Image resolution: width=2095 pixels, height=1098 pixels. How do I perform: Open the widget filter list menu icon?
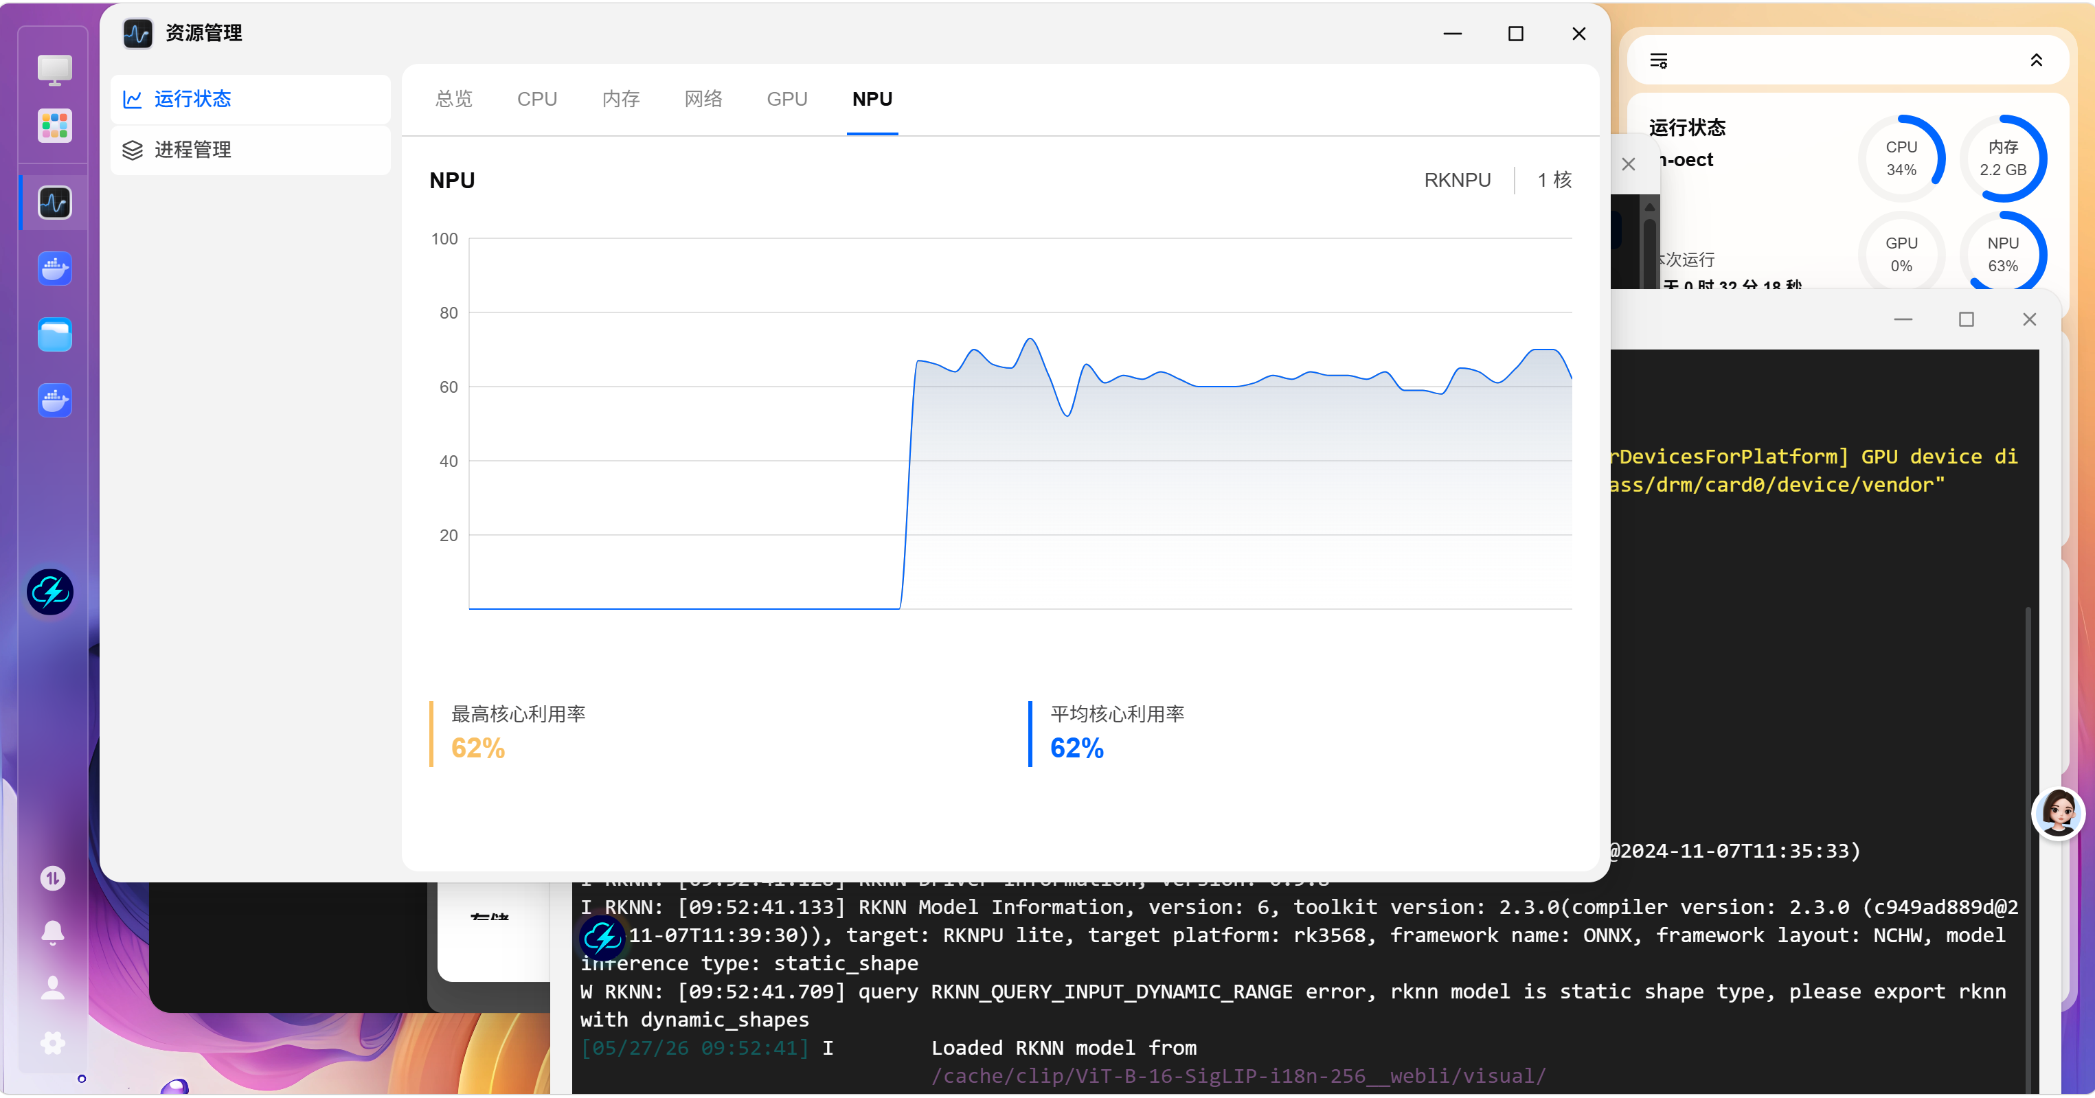1659,60
